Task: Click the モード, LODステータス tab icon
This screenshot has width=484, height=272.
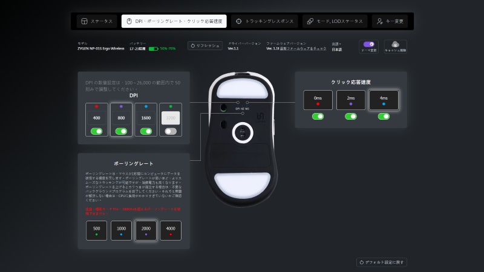Action: (310, 21)
